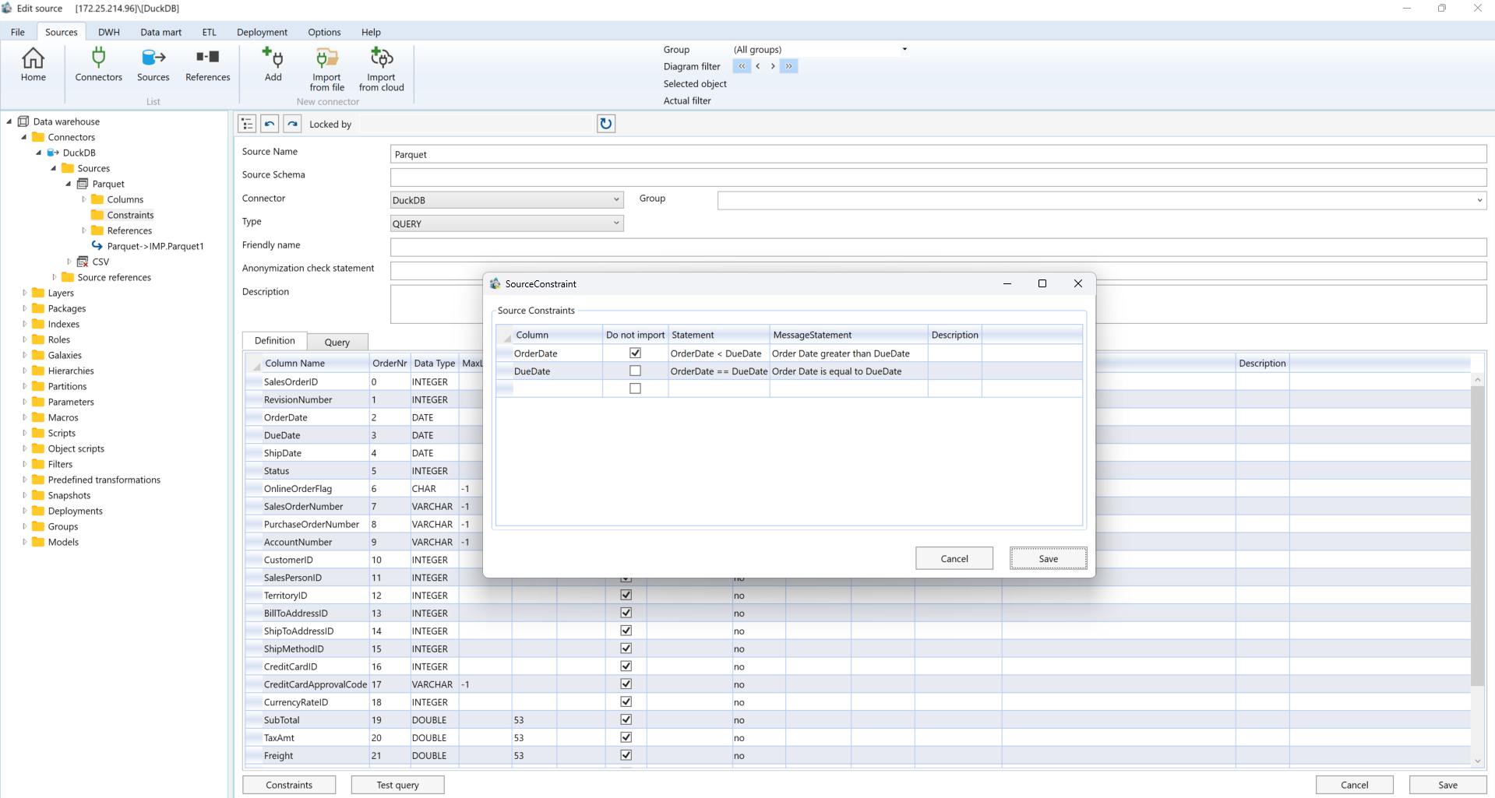Collapse the Parquet tree node
1495x798 pixels.
(69, 184)
